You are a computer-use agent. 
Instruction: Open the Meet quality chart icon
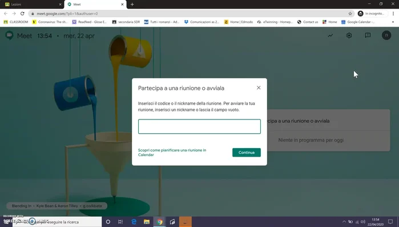pos(331,35)
